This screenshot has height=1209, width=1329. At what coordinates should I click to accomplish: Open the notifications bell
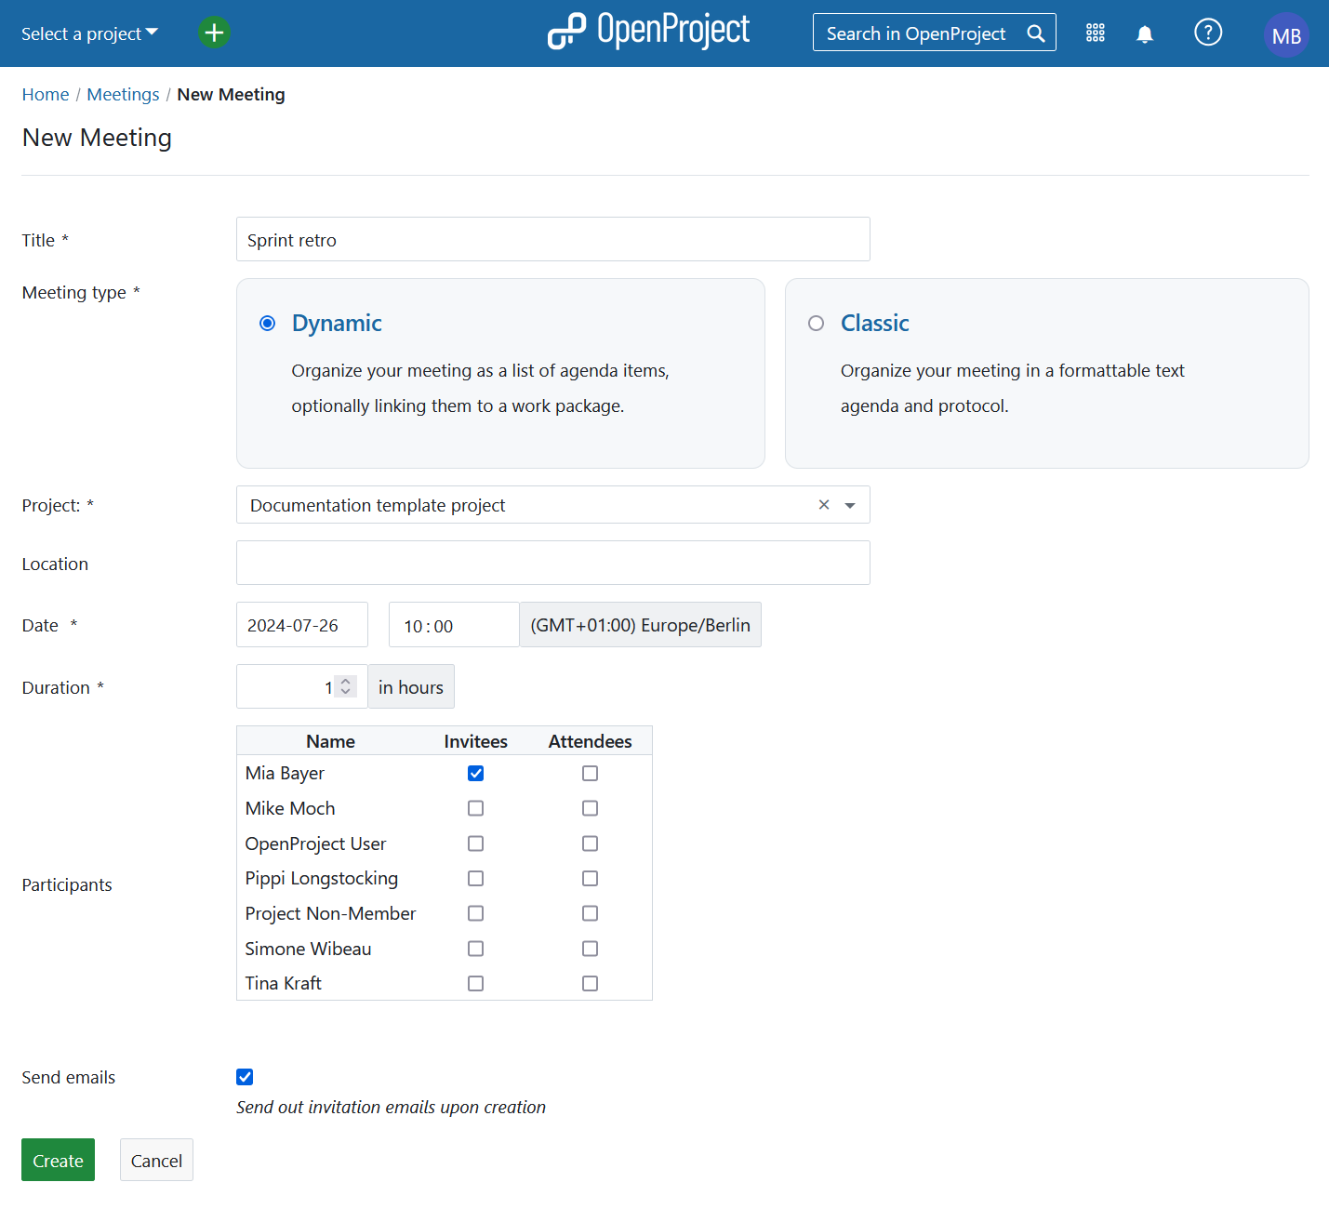[x=1145, y=34]
